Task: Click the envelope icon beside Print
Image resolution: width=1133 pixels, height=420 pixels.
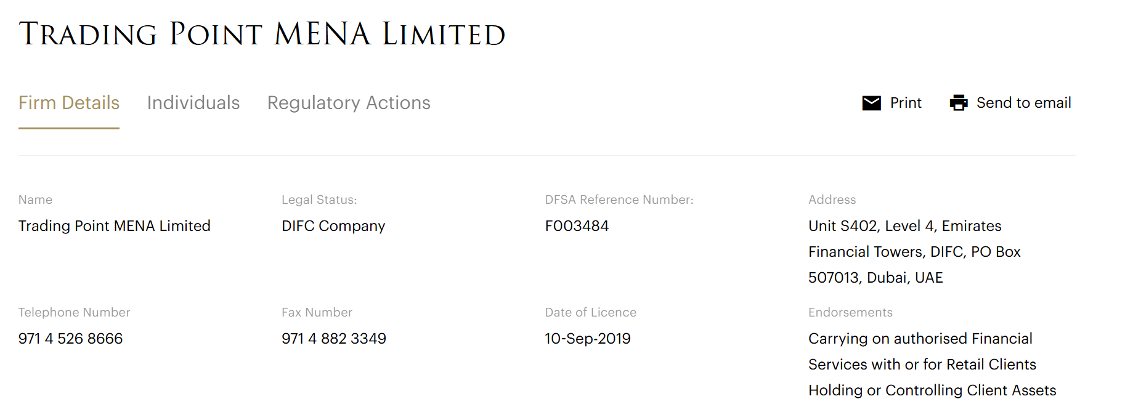Action: click(871, 103)
